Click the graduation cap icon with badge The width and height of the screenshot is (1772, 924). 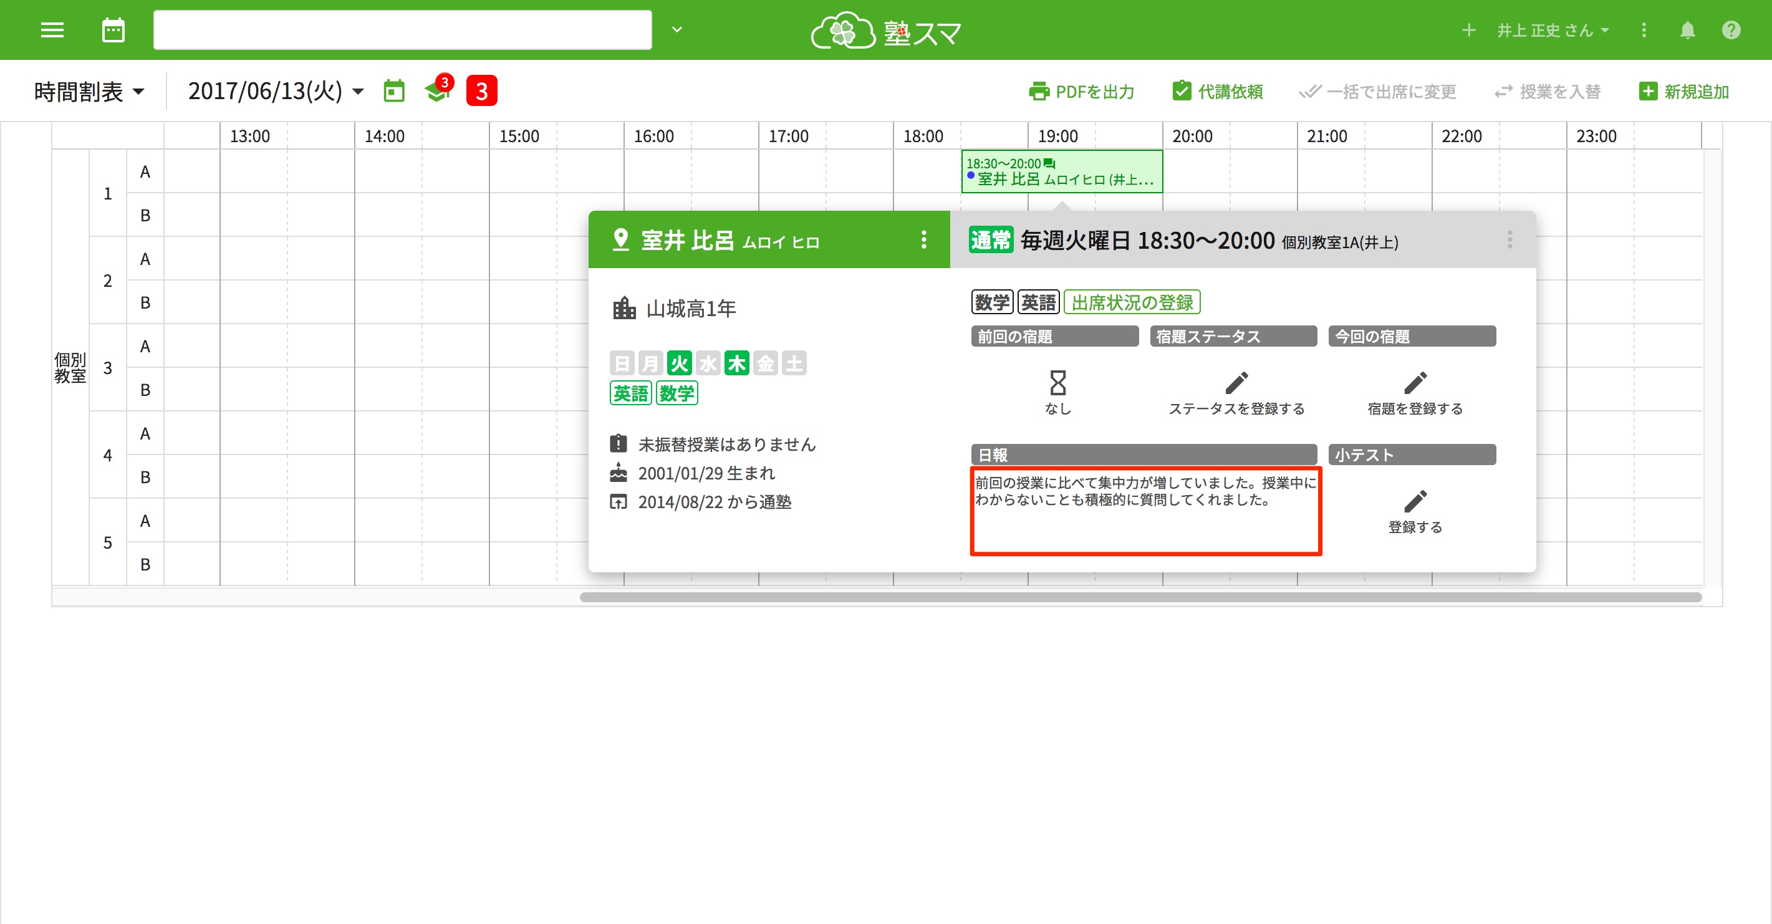[438, 91]
